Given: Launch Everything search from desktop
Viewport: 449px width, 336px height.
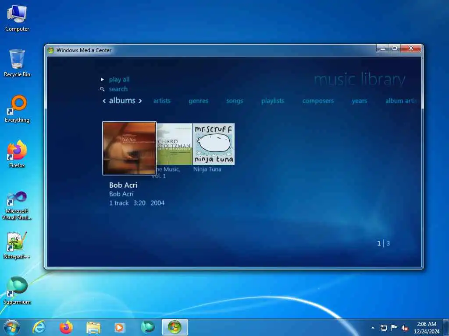Looking at the screenshot, I should click(17, 109).
